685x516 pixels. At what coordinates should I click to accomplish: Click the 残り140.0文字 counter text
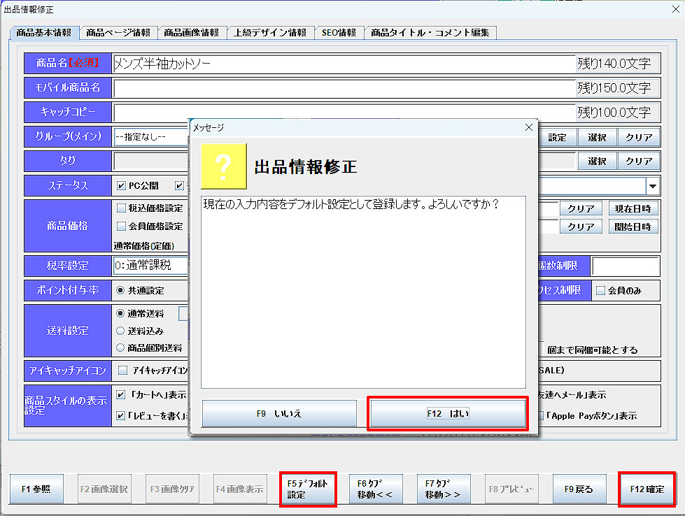tap(614, 64)
